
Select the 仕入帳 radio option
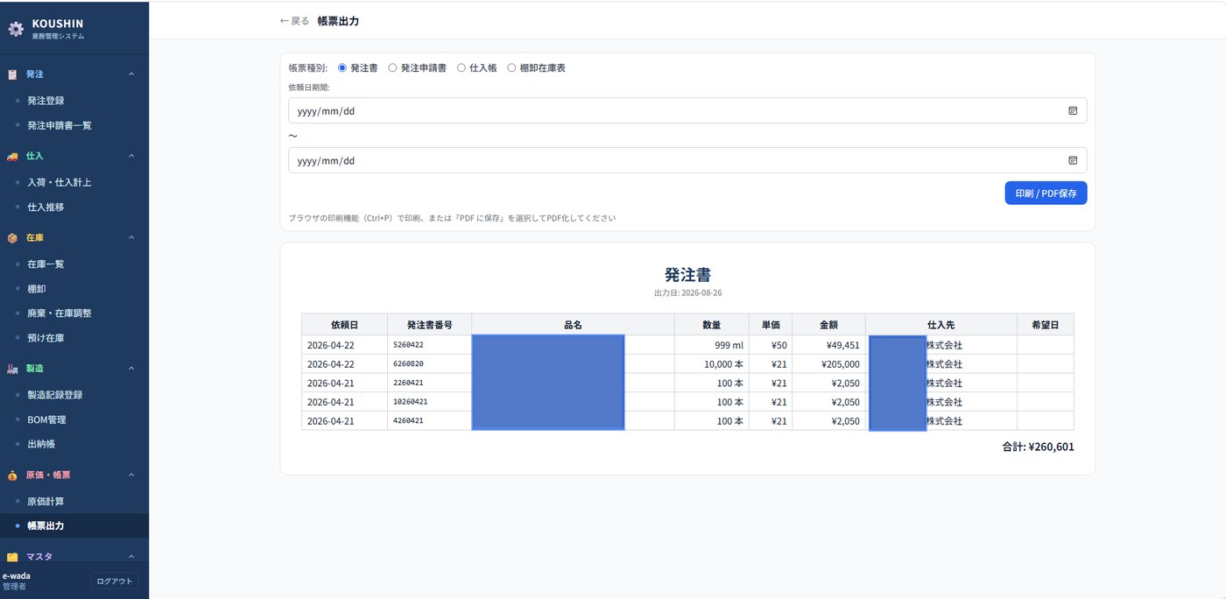tap(462, 67)
